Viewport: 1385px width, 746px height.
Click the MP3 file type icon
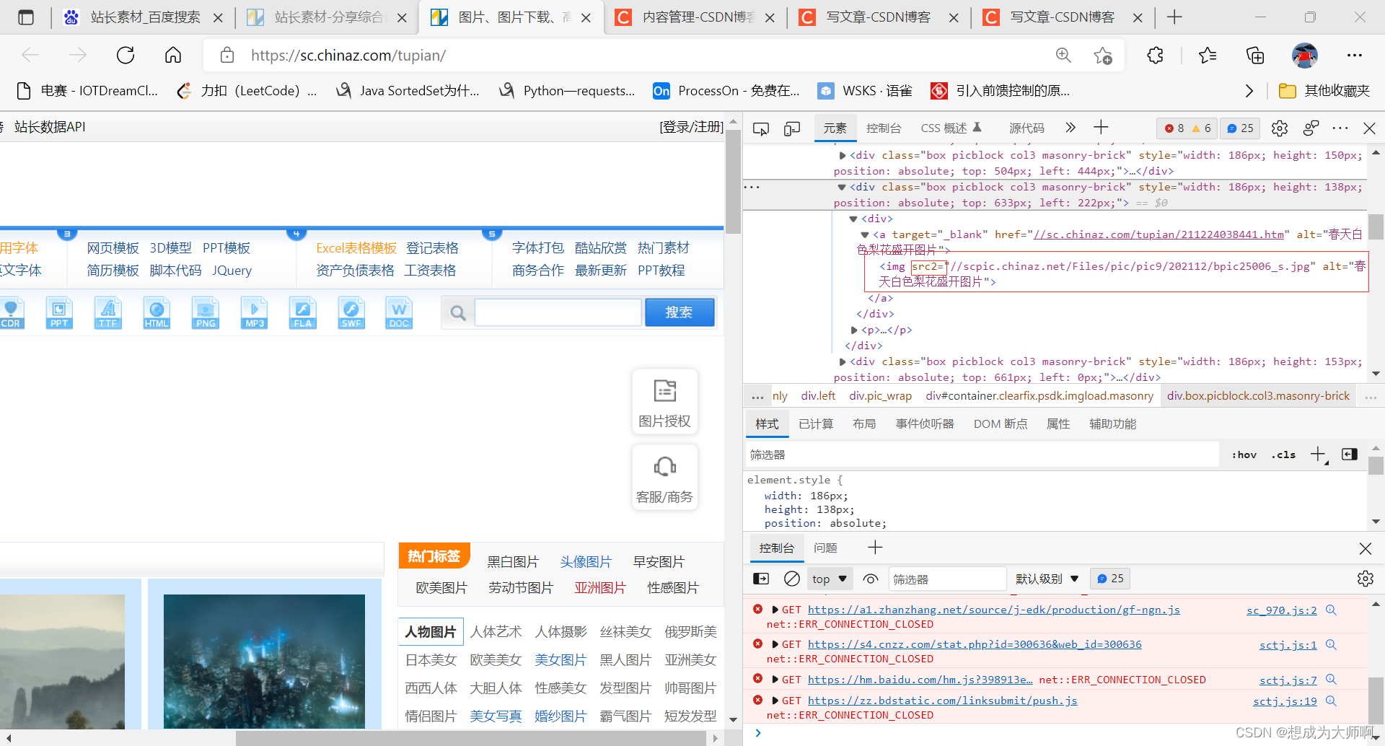coord(254,312)
